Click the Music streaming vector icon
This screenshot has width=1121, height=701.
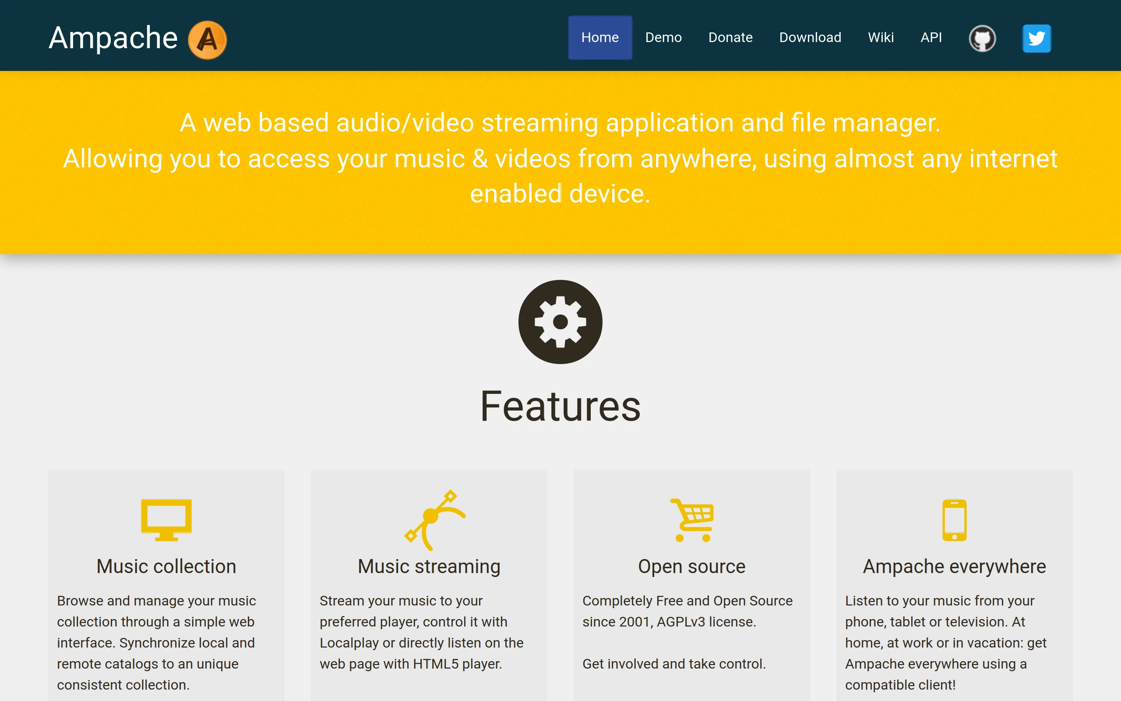point(434,519)
